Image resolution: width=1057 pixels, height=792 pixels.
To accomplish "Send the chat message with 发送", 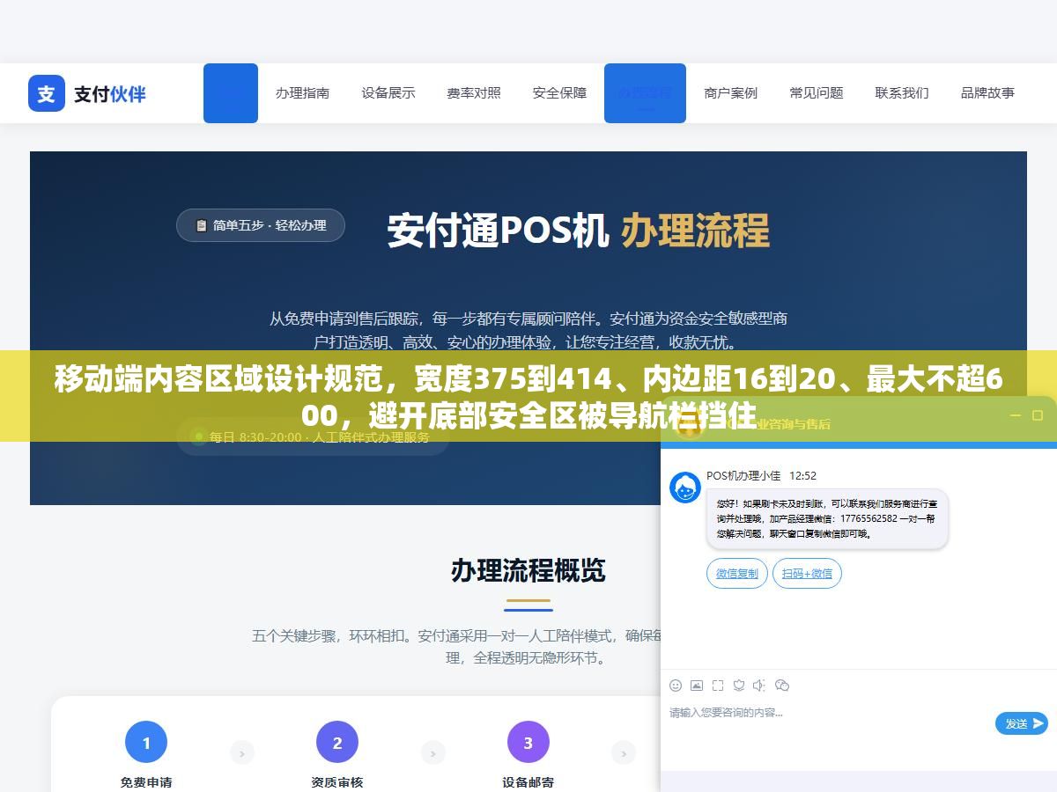I will point(1022,723).
